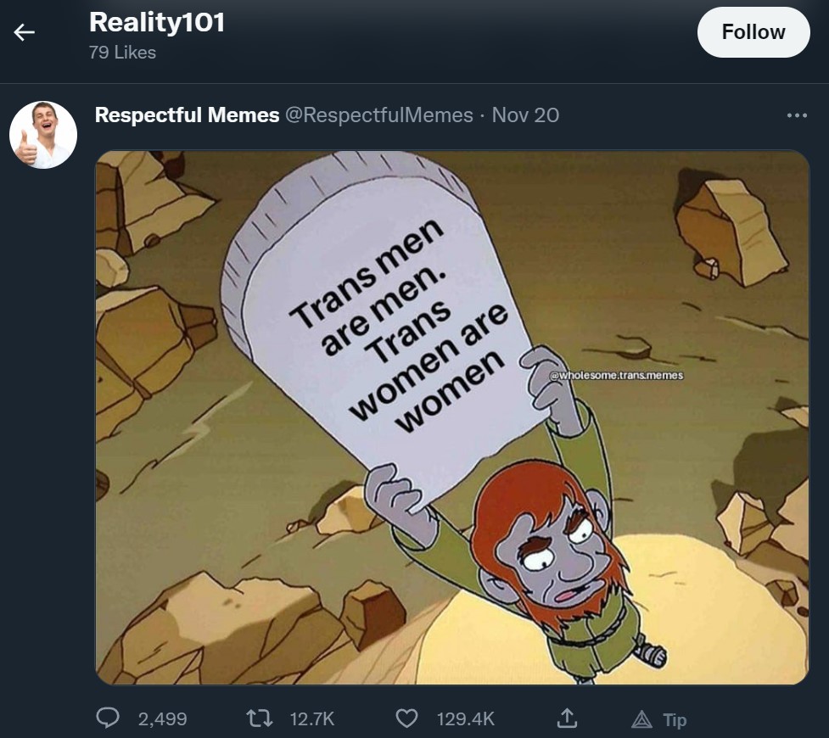The height and width of the screenshot is (738, 829).
Task: Click the Tip label text
Action: (x=675, y=720)
